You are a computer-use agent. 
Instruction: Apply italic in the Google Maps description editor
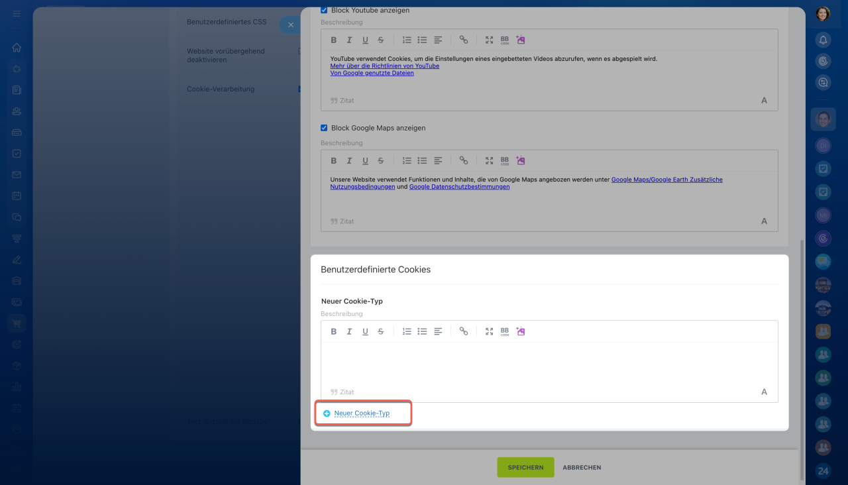[x=349, y=160]
